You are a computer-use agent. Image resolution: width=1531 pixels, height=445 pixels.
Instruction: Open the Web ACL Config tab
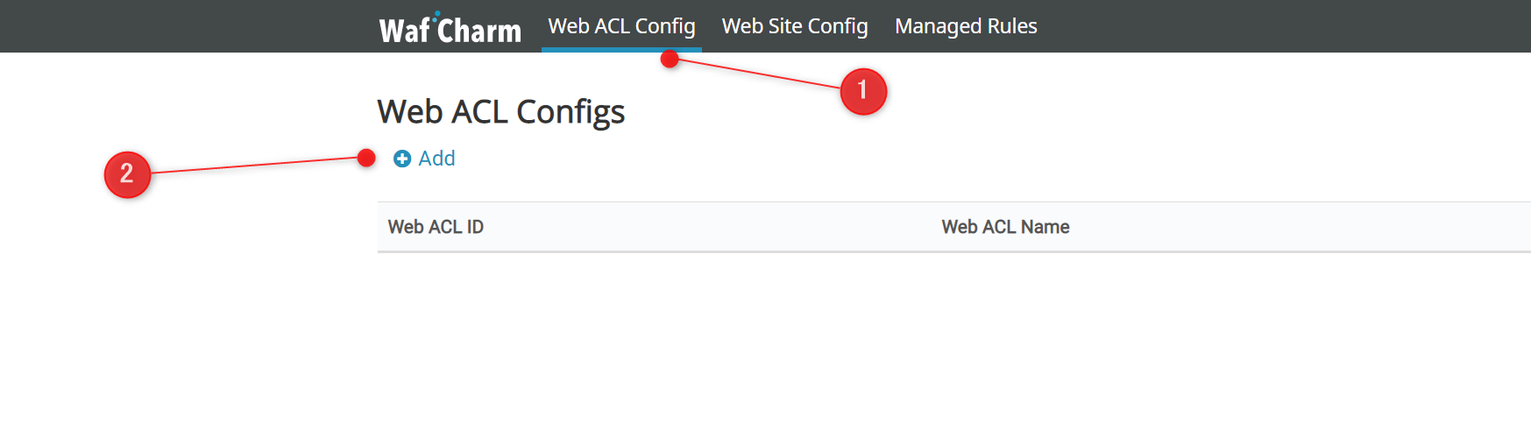(621, 26)
